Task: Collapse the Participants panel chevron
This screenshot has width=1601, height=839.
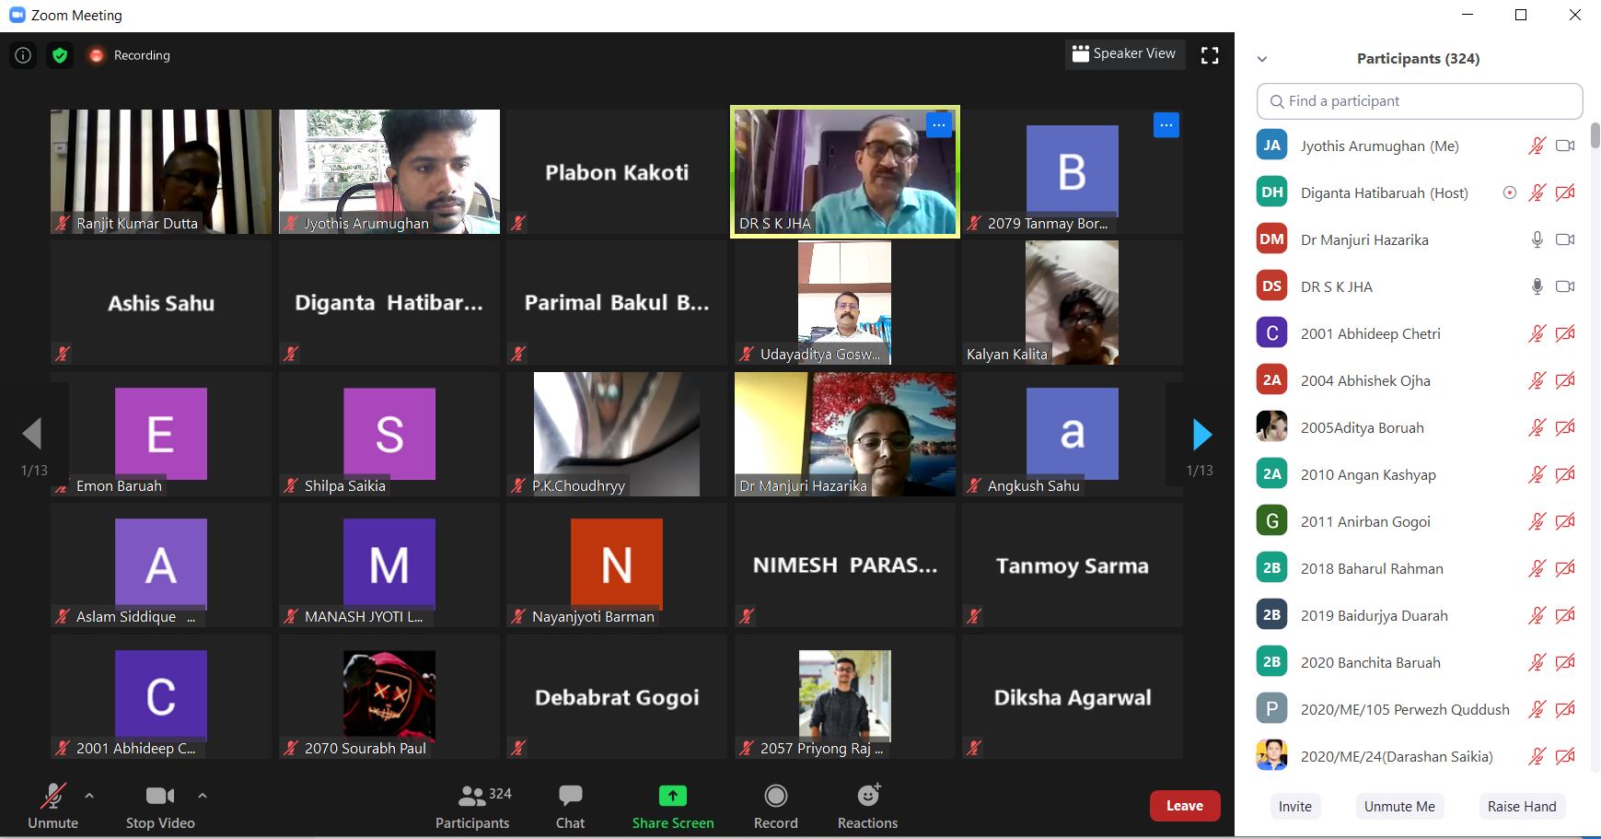Action: pos(1262,59)
